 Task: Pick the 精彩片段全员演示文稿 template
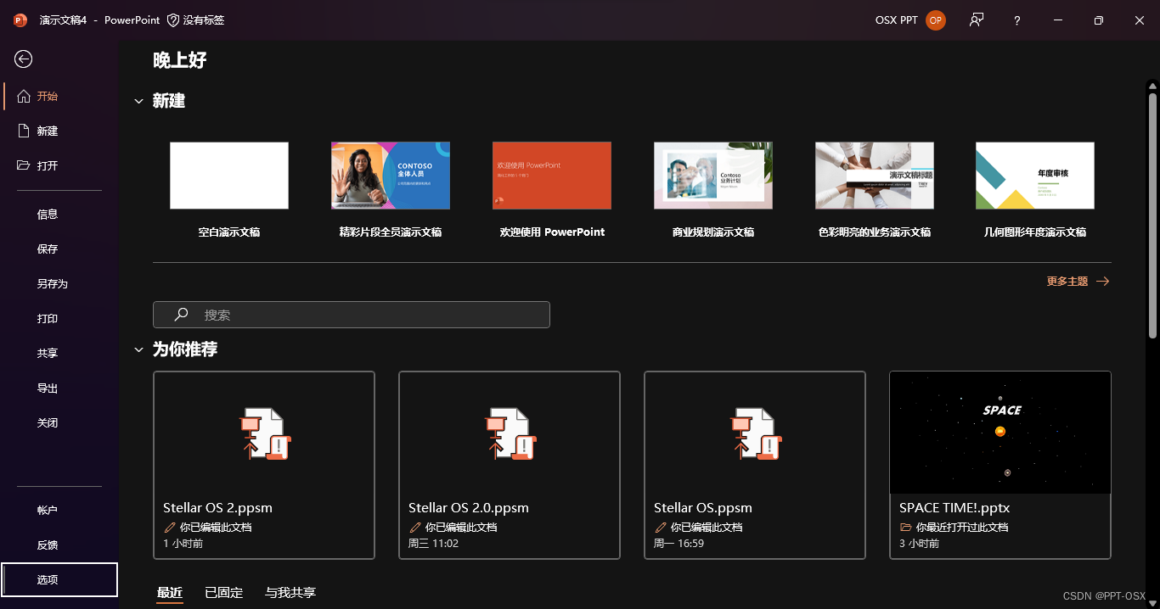tap(391, 176)
